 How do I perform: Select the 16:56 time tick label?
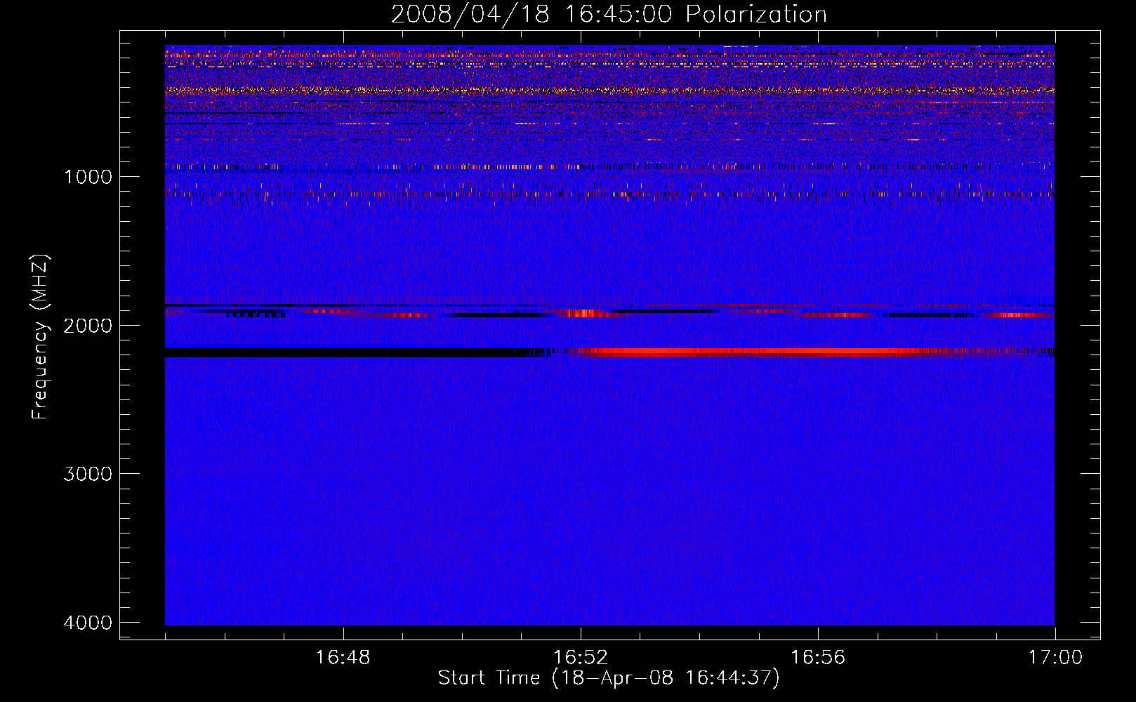817,658
